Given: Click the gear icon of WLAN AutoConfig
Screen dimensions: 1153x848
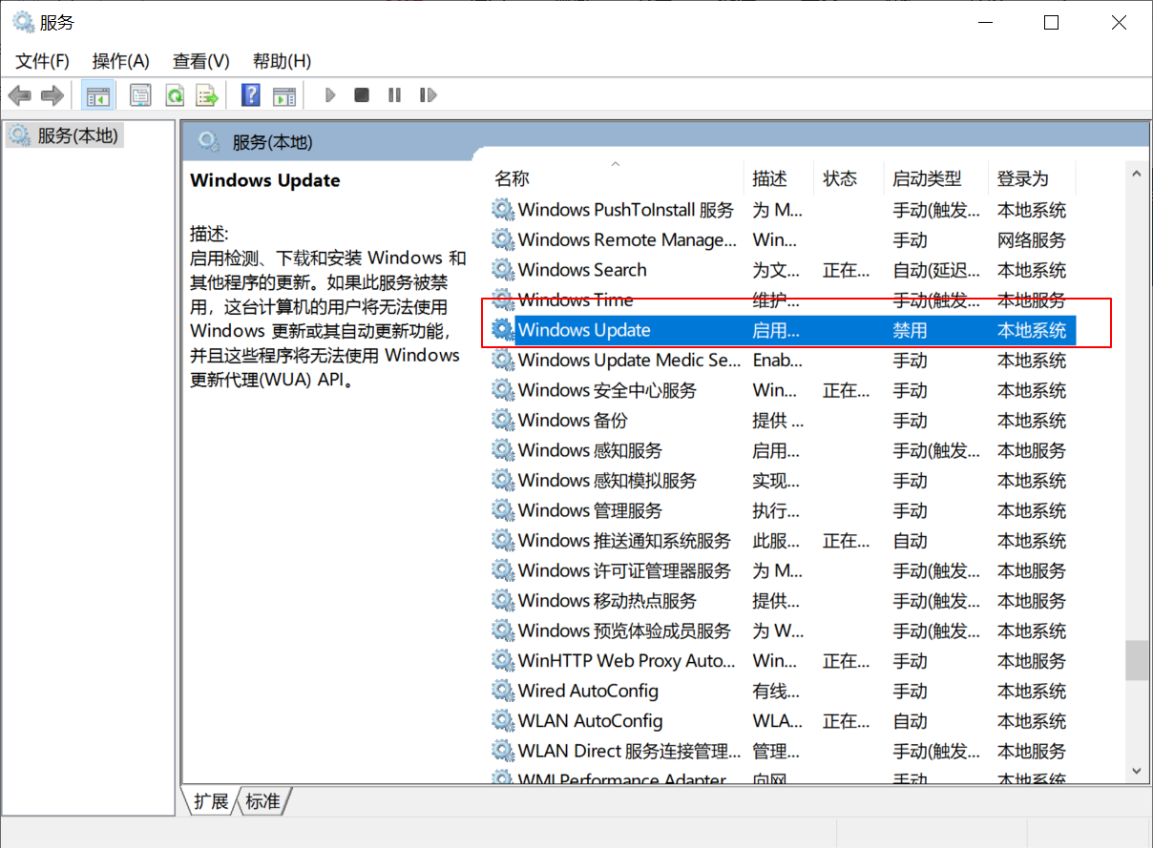Looking at the screenshot, I should click(502, 721).
